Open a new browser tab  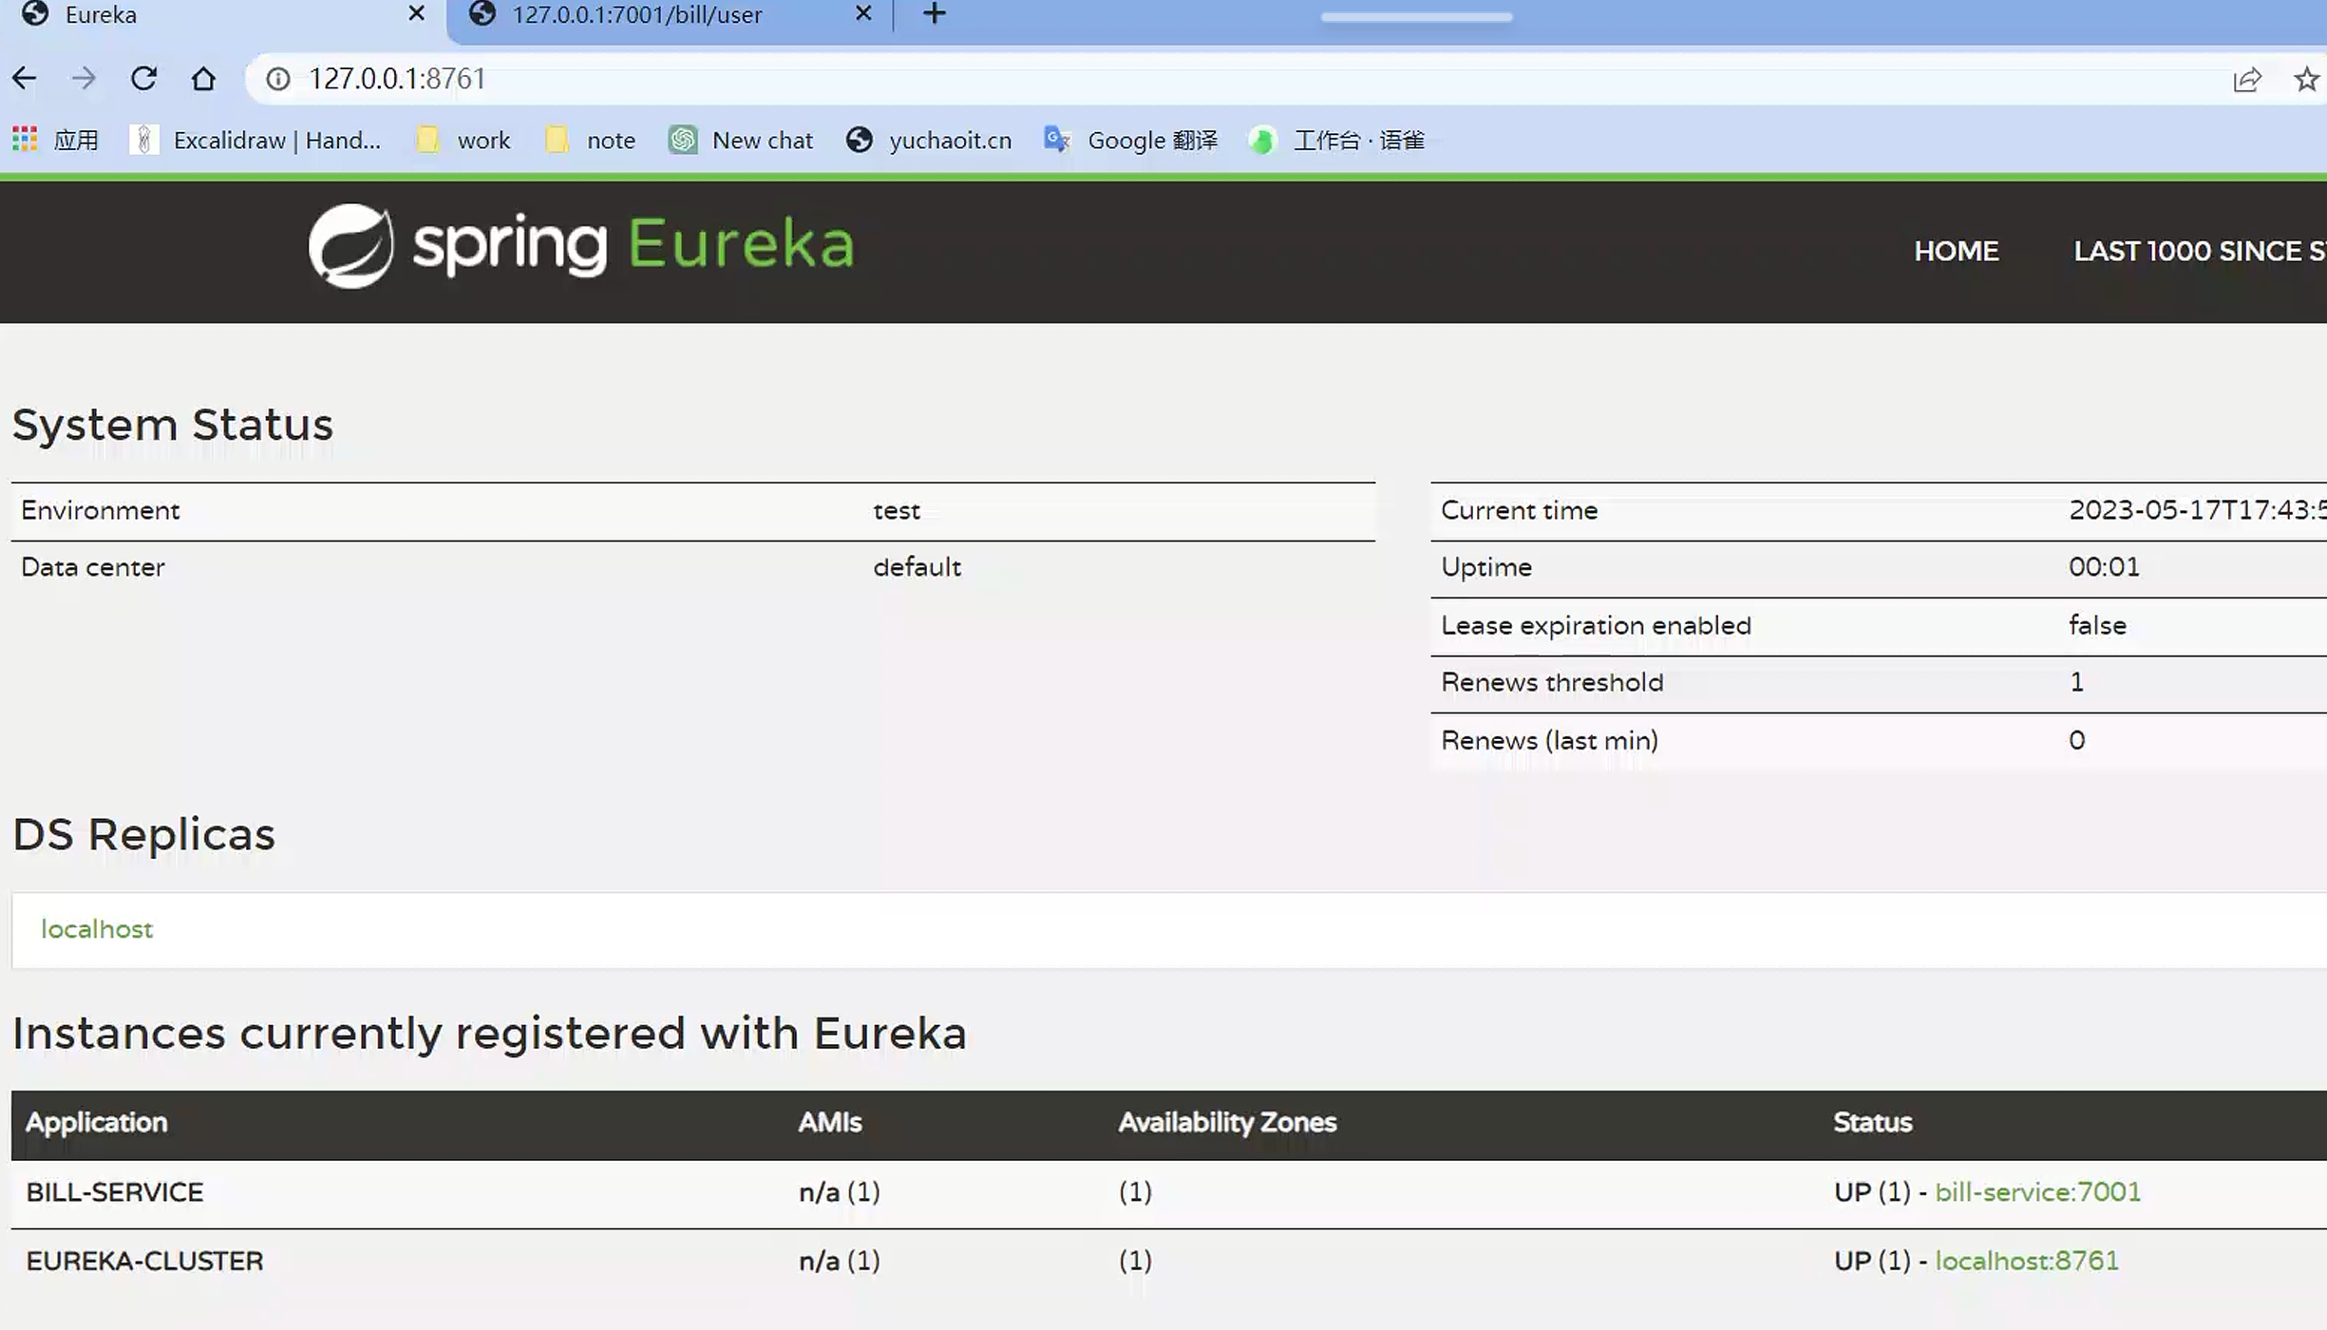[935, 14]
